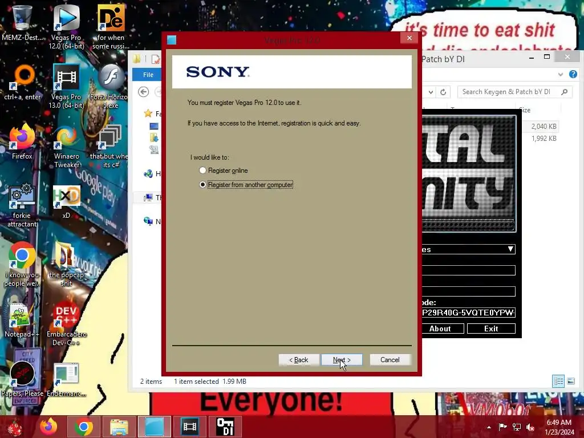
Task: Go back with the Back button
Action: [299, 360]
